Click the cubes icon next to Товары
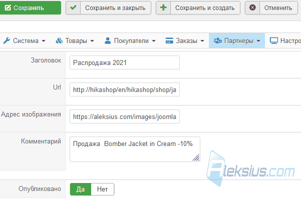The width and height of the screenshot is (301, 199). (59, 40)
